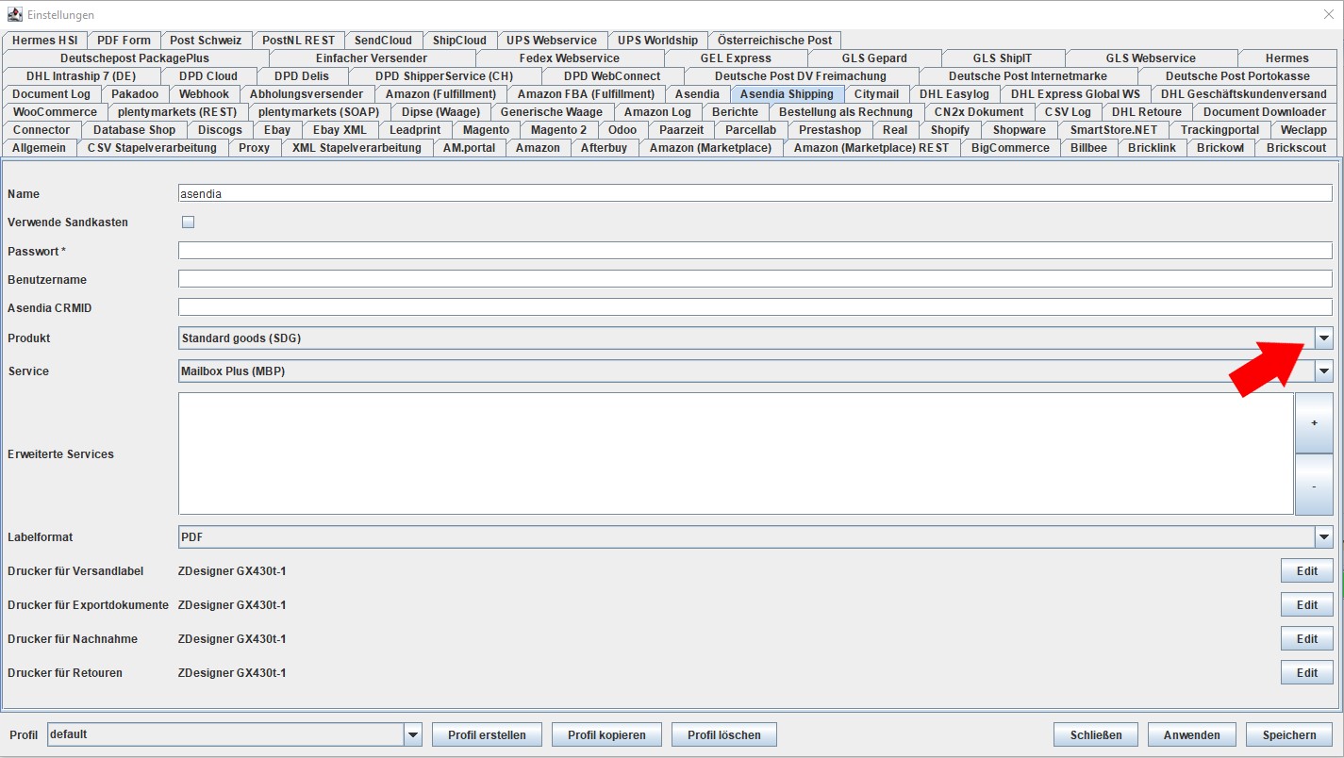Close the Einstellungen window
Viewport: 1344px width, 758px height.
1328,14
